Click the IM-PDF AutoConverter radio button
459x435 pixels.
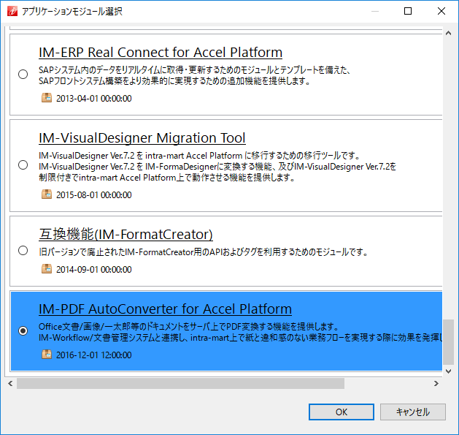point(23,330)
